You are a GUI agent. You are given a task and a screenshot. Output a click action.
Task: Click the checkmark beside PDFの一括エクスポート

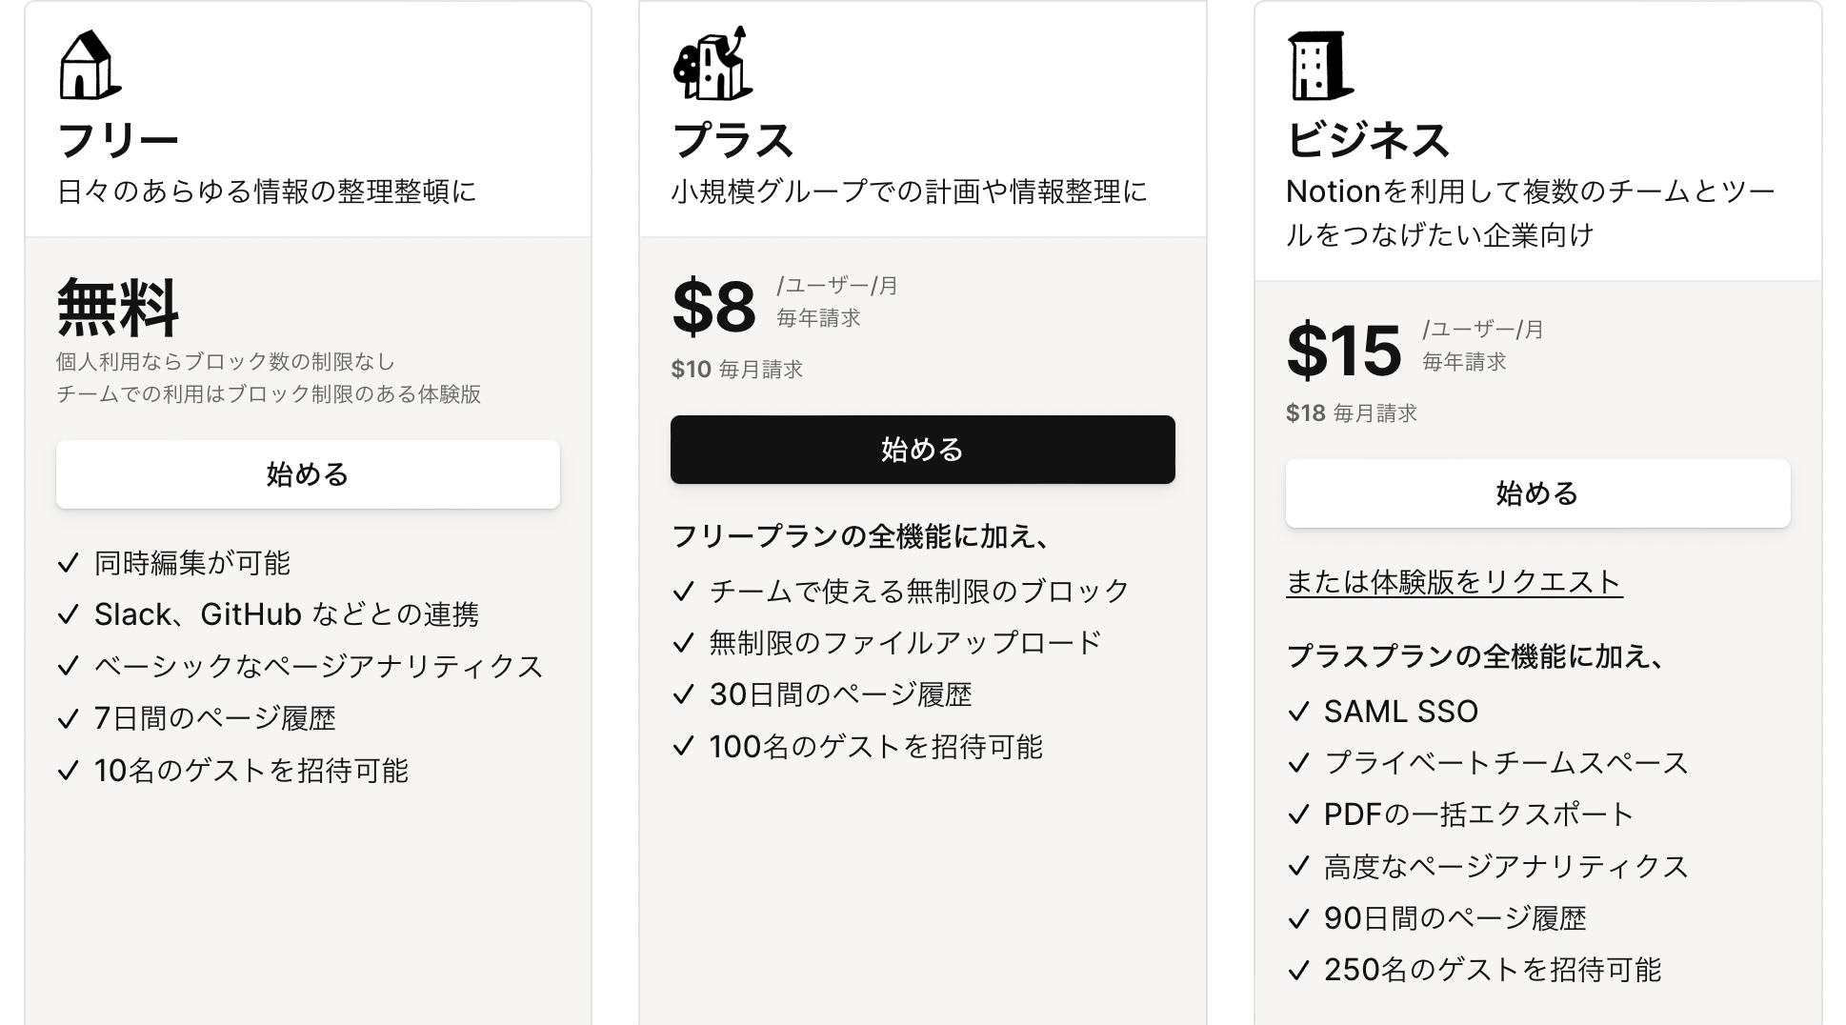tap(1298, 814)
